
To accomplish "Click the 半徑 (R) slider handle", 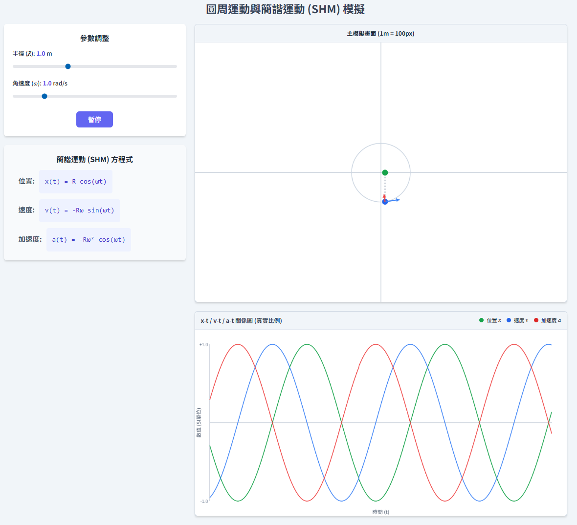I will click(x=68, y=66).
